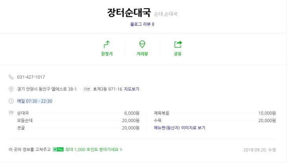Click the arrow after 받아가세요
Viewport: 291px width, 167px height.
point(121,150)
